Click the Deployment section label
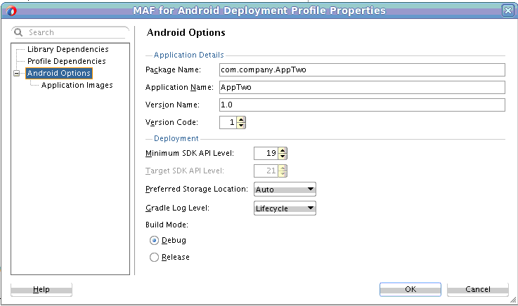 tap(176, 138)
